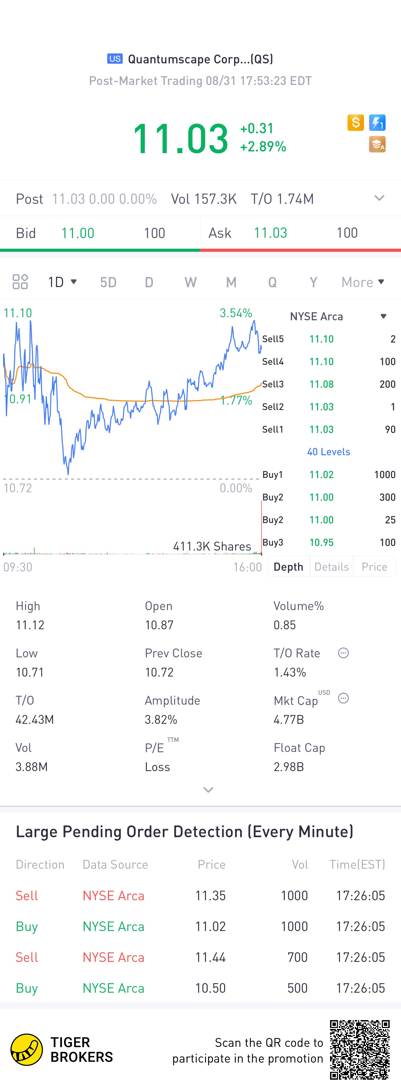Tap the orange dollar sign icon
The width and height of the screenshot is (401, 1091).
click(356, 123)
